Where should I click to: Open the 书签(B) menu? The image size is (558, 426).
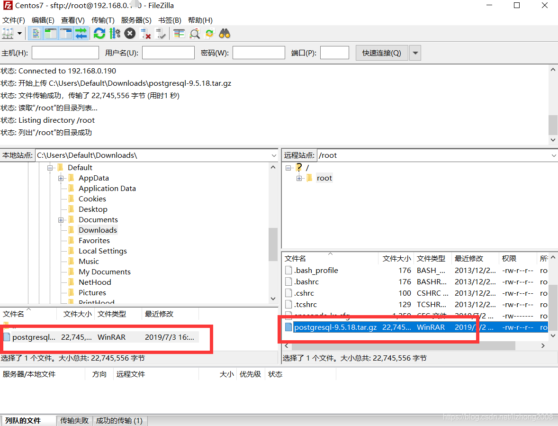click(x=170, y=20)
